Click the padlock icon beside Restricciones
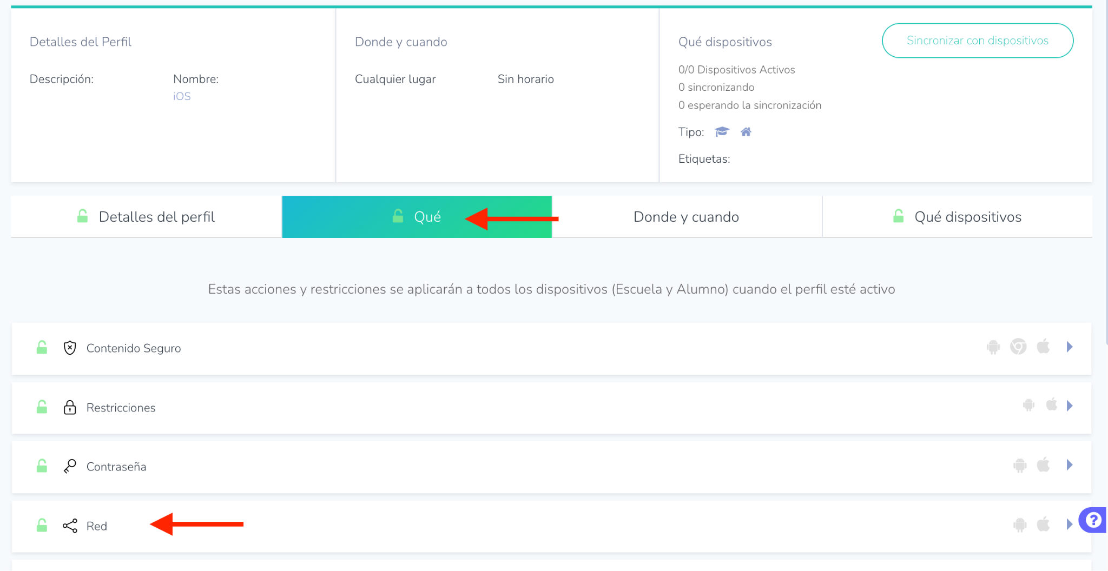The image size is (1108, 571). pyautogui.click(x=70, y=407)
